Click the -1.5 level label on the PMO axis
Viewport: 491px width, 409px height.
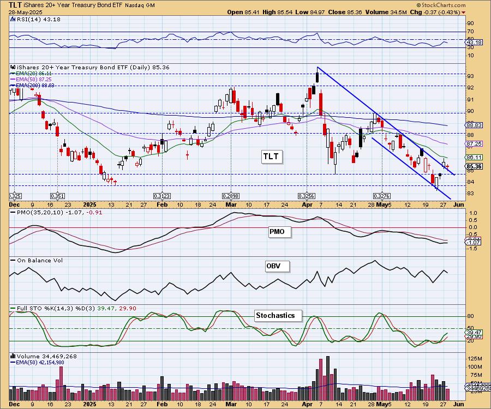pyautogui.click(x=472, y=249)
